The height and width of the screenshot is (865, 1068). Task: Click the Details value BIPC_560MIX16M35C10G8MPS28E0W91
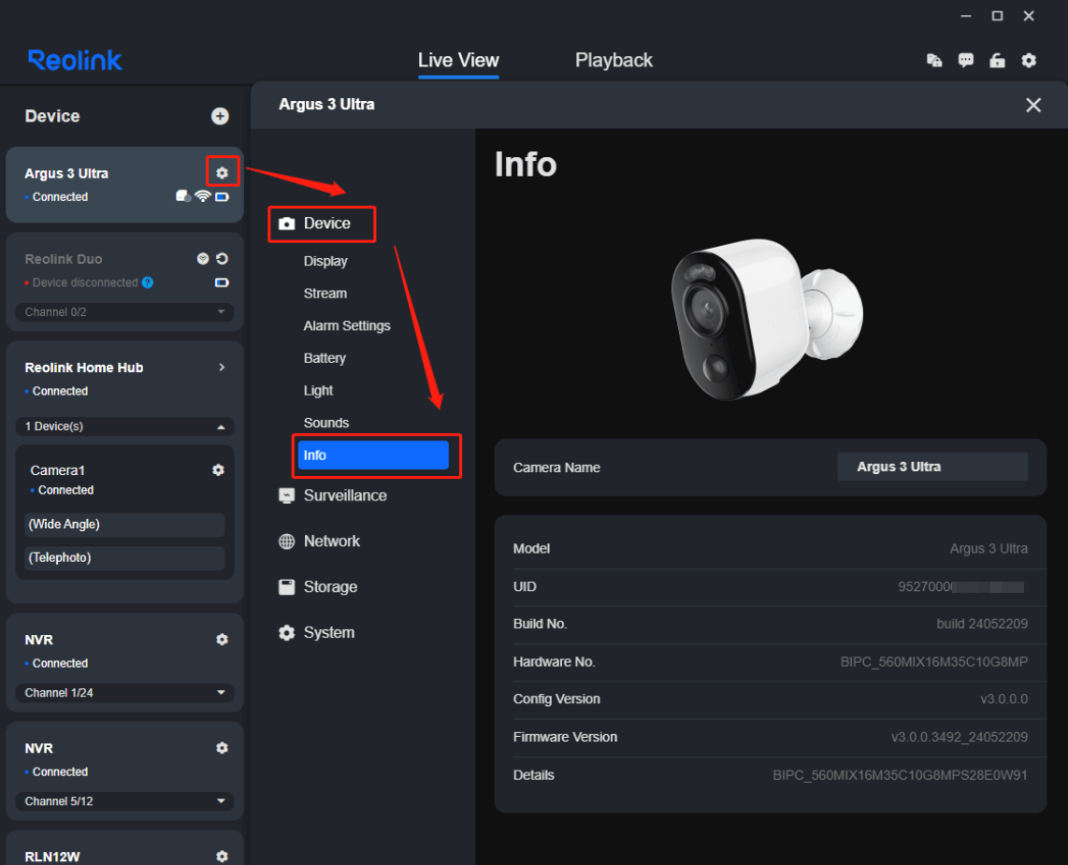(900, 775)
